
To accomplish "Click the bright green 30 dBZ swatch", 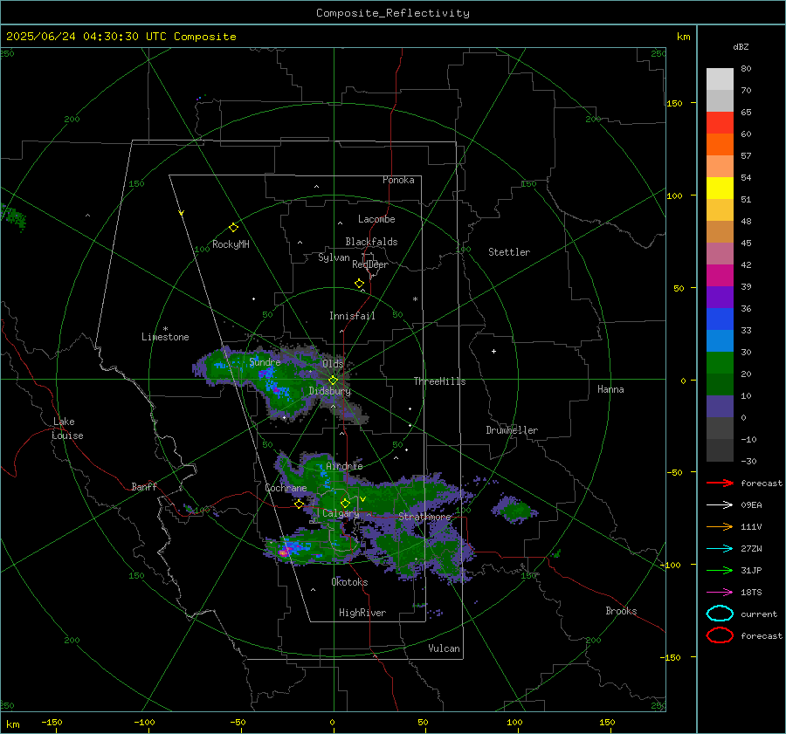I will pyautogui.click(x=720, y=363).
